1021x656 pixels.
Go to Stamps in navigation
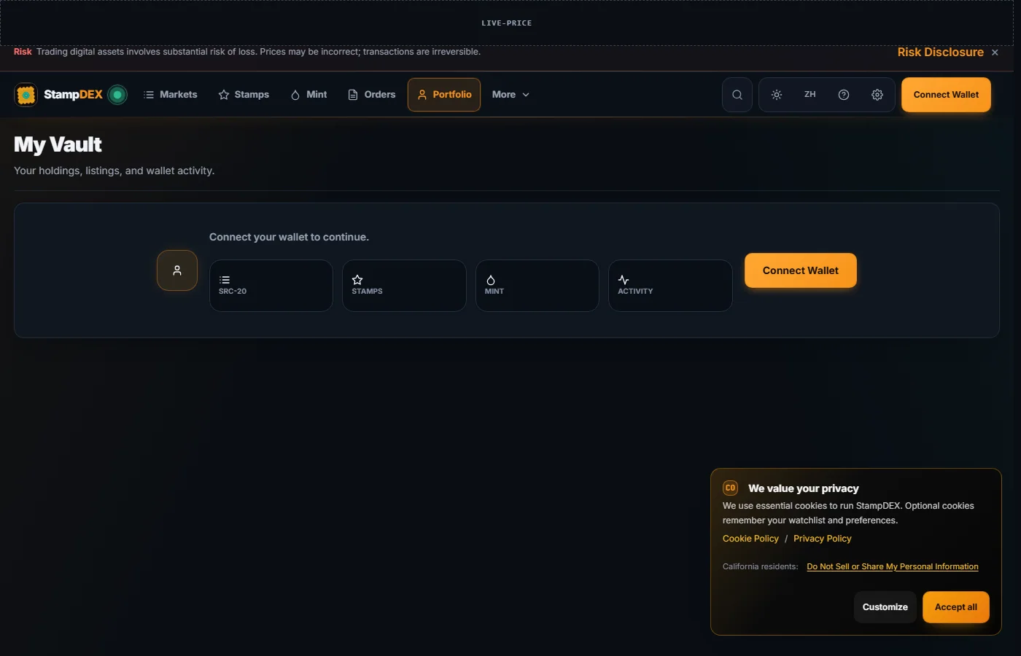click(244, 95)
